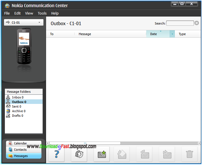202x165 pixels.
Task: Open the Help menu
Action: (55, 13)
